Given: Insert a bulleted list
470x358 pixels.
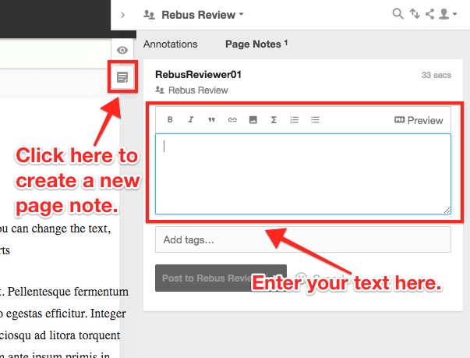Looking at the screenshot, I should point(315,120).
